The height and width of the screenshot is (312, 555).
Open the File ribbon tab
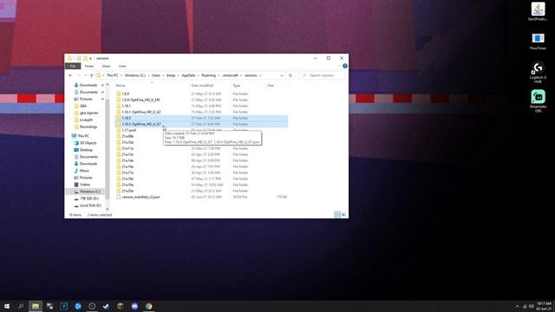coord(73,66)
